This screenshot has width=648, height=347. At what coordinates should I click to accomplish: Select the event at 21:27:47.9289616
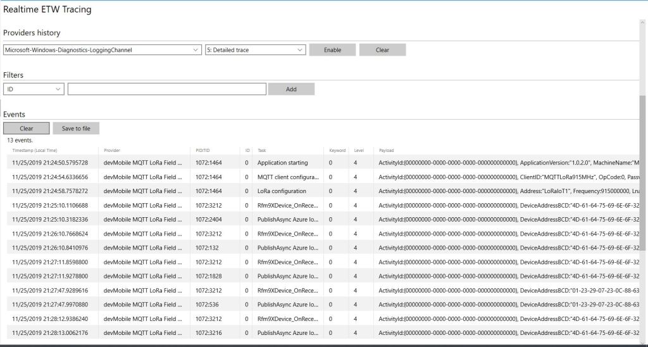coord(50,291)
